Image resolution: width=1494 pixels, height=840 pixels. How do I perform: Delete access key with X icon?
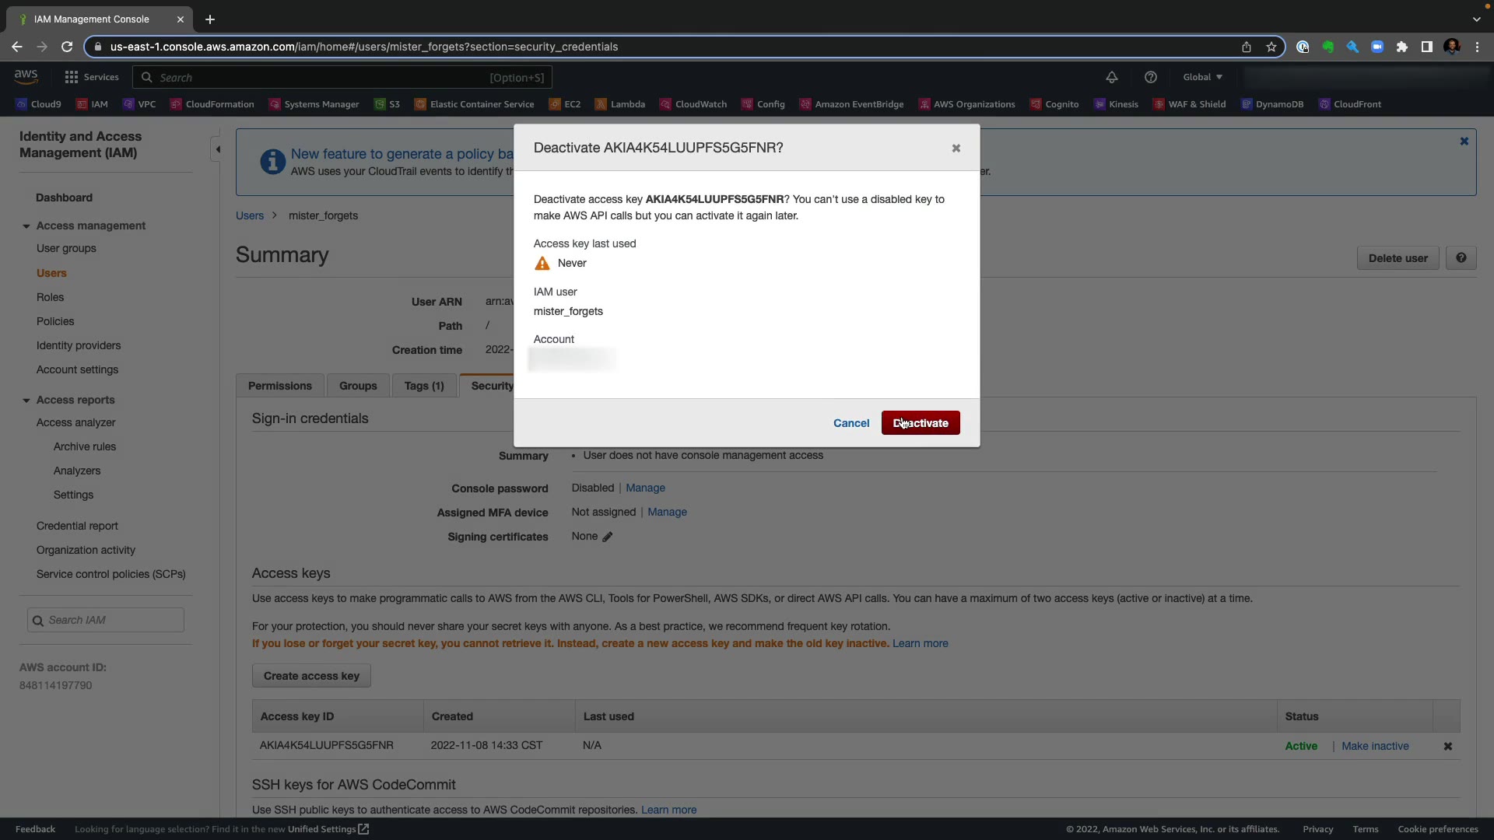[1447, 746]
